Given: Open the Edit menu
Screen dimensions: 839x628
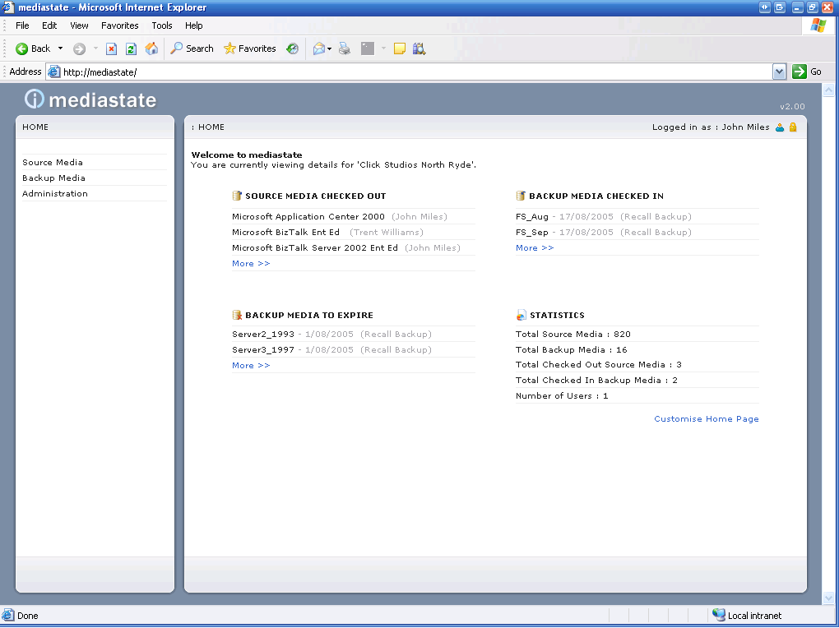Looking at the screenshot, I should [x=49, y=25].
